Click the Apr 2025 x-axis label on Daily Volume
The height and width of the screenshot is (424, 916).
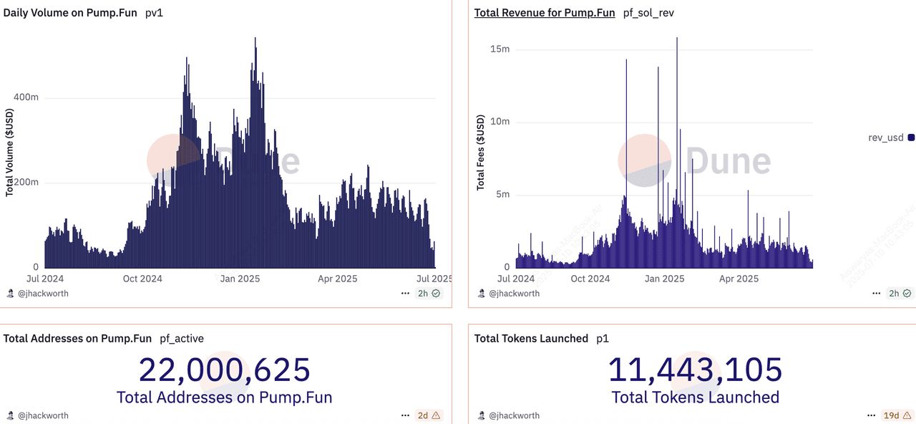[x=337, y=279]
